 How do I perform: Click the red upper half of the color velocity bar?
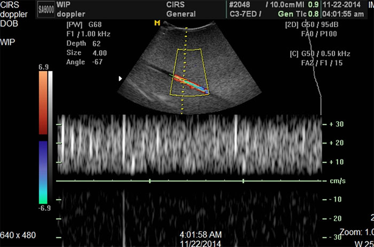tap(43, 102)
